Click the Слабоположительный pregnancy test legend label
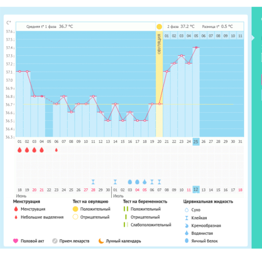The width and height of the screenshot is (262, 253). [x=151, y=225]
